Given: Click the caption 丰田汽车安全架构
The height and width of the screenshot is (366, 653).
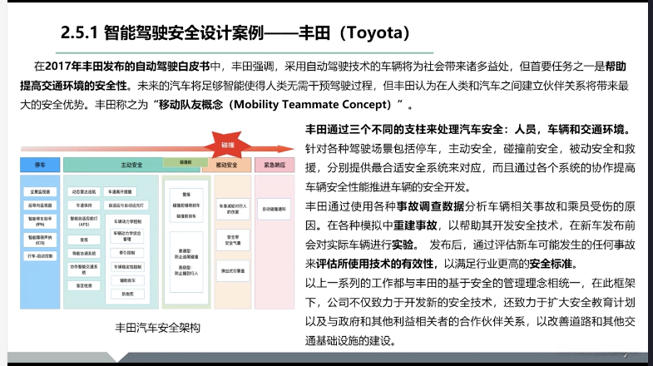Looking at the screenshot, I should click(158, 328).
